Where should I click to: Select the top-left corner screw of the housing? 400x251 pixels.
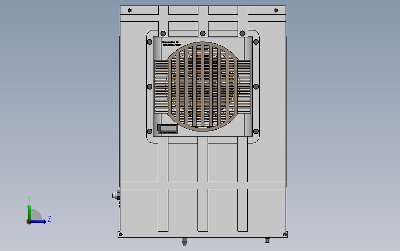(130, 11)
